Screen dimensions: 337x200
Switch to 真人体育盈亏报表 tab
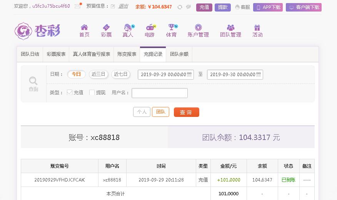[91, 54]
